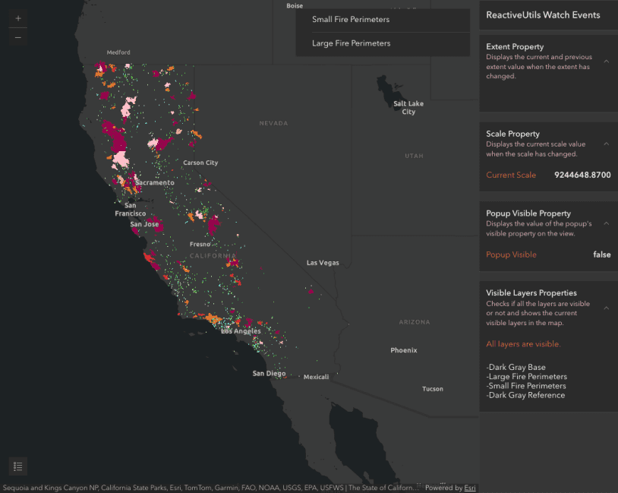Click the Phoenix city label
This screenshot has width=618, height=493.
pos(403,350)
